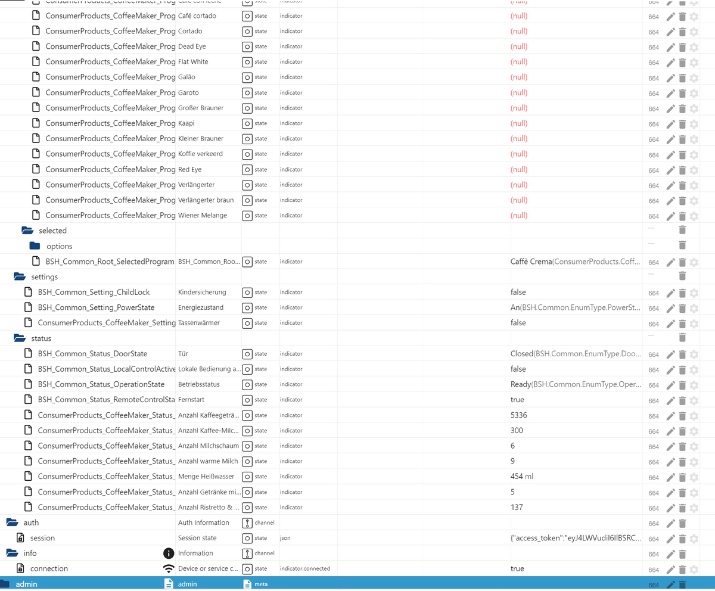This screenshot has height=591, width=715.
Task: Collapse the status folder
Action: point(20,338)
